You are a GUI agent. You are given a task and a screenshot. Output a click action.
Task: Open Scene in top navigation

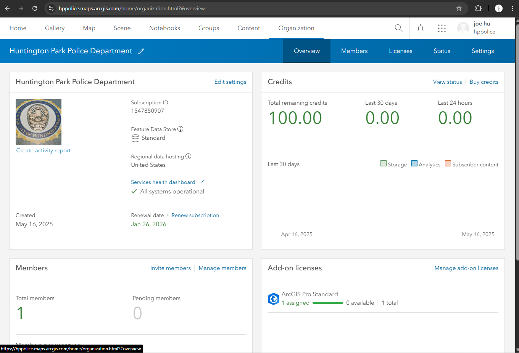click(122, 28)
